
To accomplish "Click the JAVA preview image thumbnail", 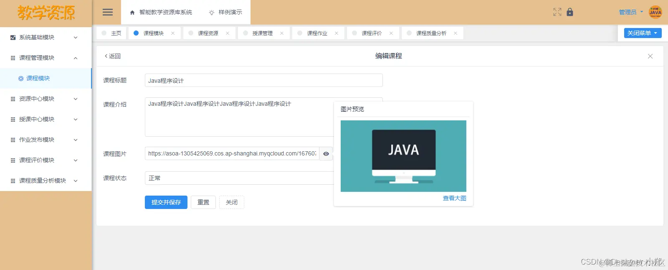I will click(x=403, y=156).
